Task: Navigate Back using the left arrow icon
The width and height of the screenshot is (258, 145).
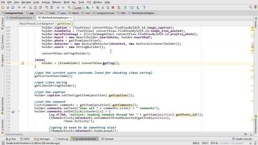Action: [58, 8]
